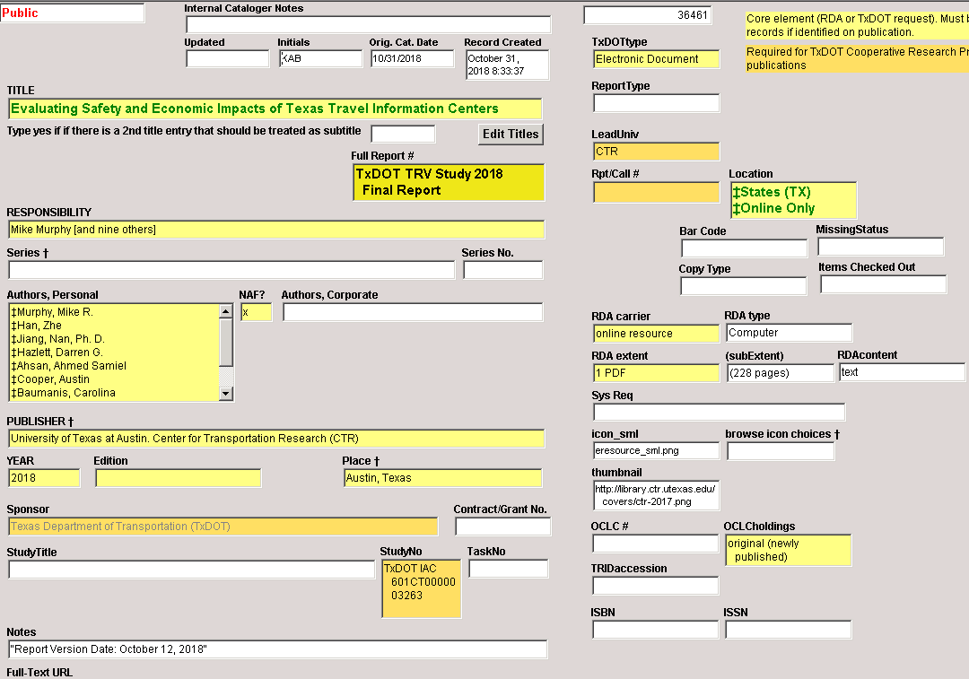Select the Public status field
This screenshot has width=969, height=679.
[x=73, y=13]
